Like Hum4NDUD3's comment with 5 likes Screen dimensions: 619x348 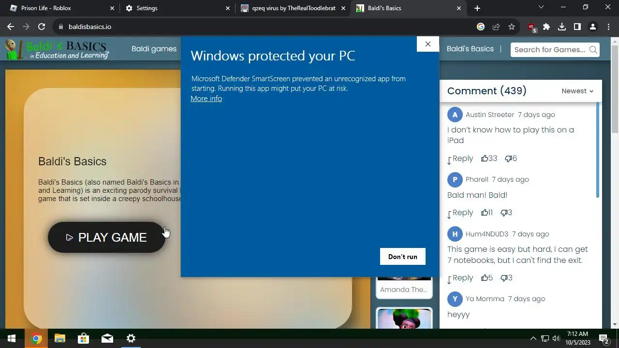[487, 278]
